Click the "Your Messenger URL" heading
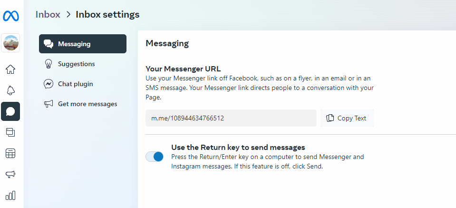The height and width of the screenshot is (208, 456). click(183, 69)
